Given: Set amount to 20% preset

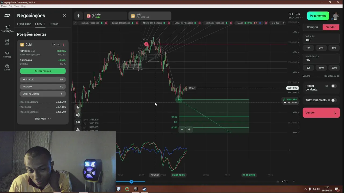Looking at the screenshot, I should tap(321, 48).
